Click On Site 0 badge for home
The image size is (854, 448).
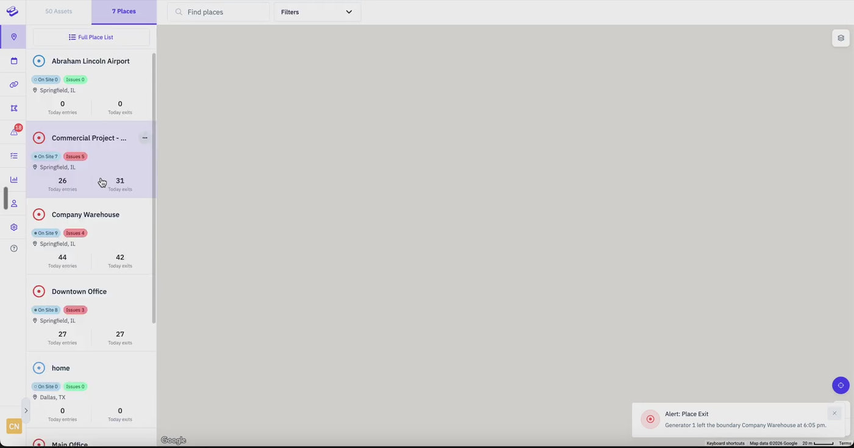pyautogui.click(x=46, y=386)
